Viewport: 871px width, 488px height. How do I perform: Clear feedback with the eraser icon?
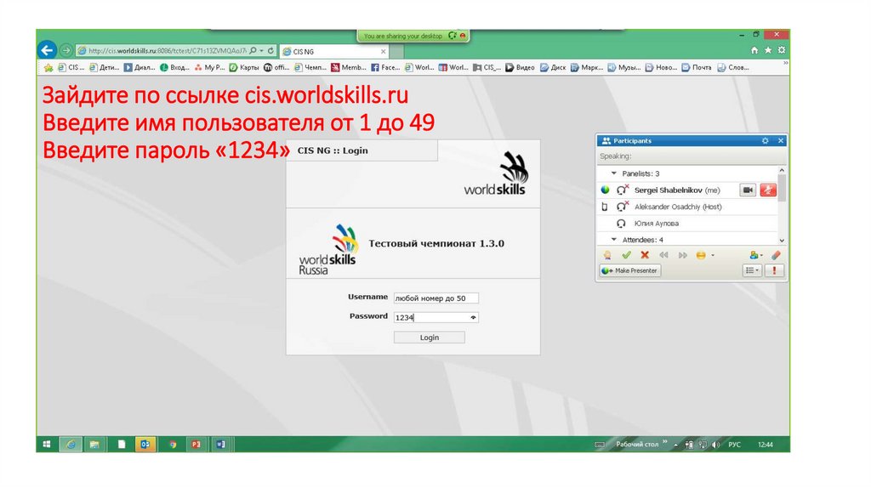point(776,255)
